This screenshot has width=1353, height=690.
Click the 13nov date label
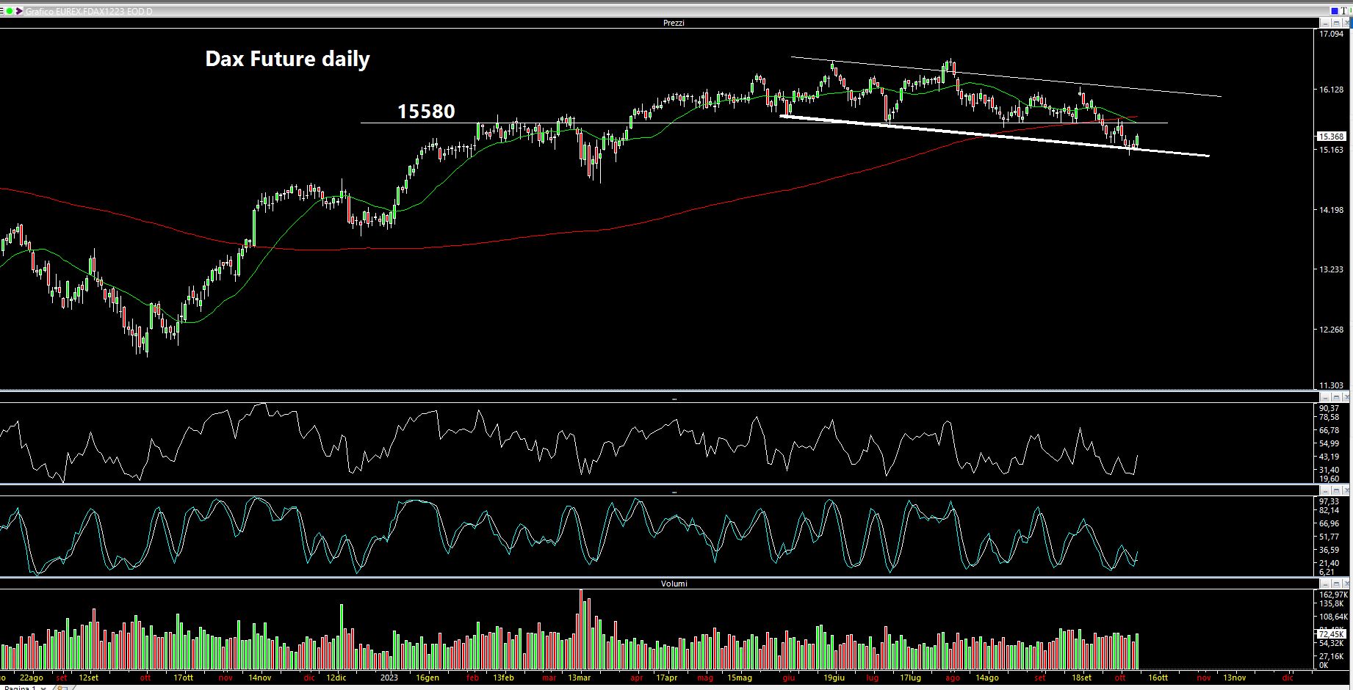click(1234, 678)
